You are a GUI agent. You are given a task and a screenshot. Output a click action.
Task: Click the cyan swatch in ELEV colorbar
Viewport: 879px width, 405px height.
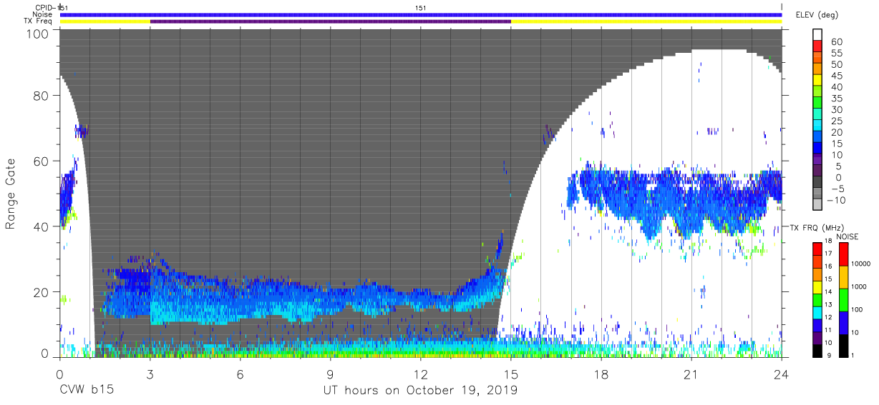tap(819, 124)
